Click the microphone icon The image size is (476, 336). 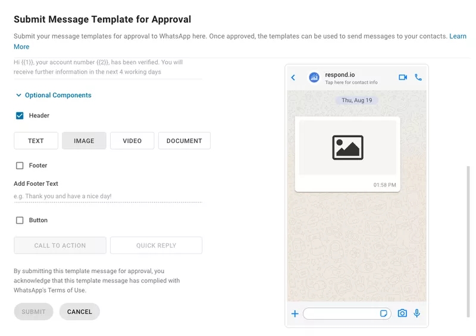click(x=417, y=313)
